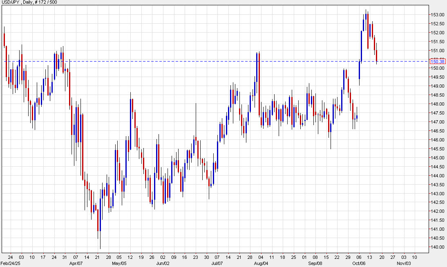Click the latest red candle at chart's right end

377,56
